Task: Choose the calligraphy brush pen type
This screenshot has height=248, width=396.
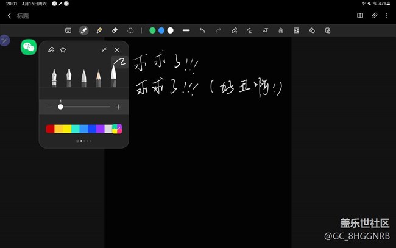Action: tap(114, 74)
